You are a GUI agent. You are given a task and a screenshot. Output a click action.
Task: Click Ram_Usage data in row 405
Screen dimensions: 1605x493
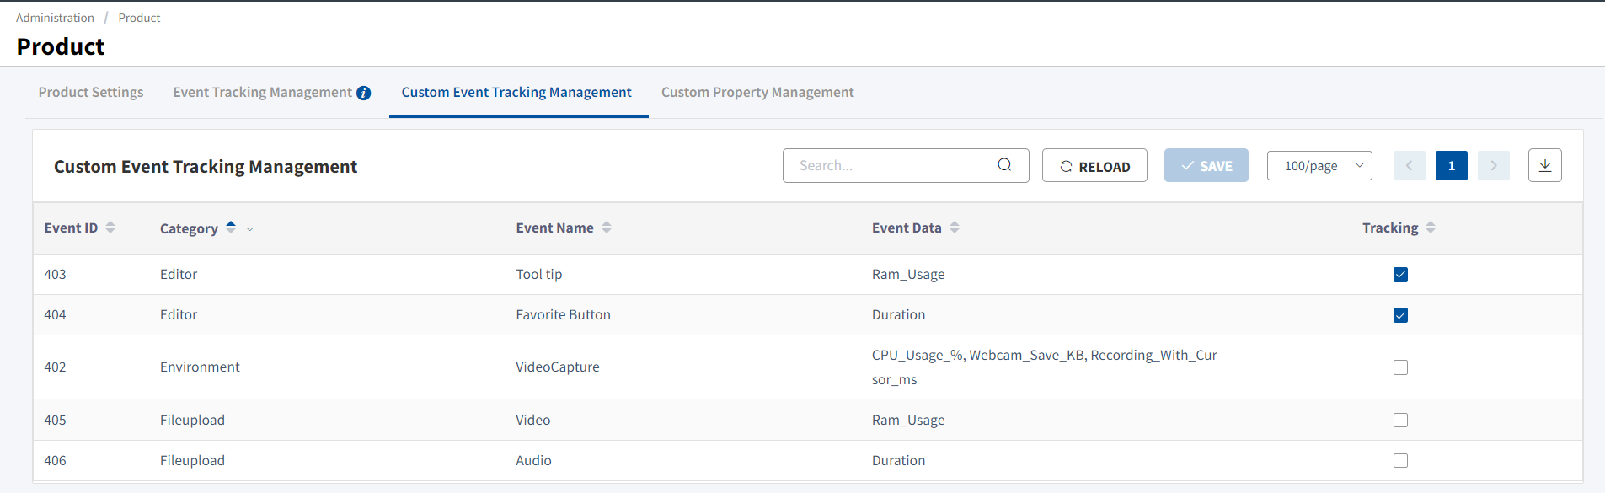coord(908,420)
